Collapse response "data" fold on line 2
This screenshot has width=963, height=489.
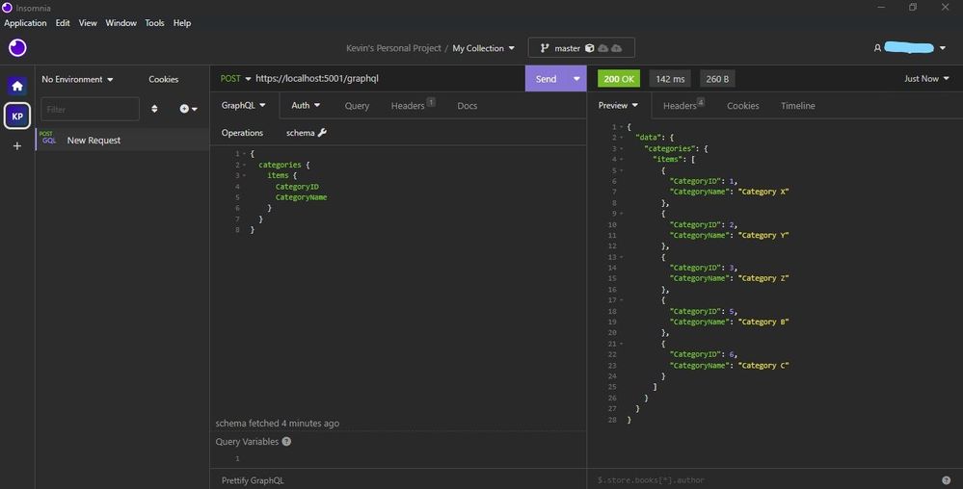pyautogui.click(x=621, y=138)
